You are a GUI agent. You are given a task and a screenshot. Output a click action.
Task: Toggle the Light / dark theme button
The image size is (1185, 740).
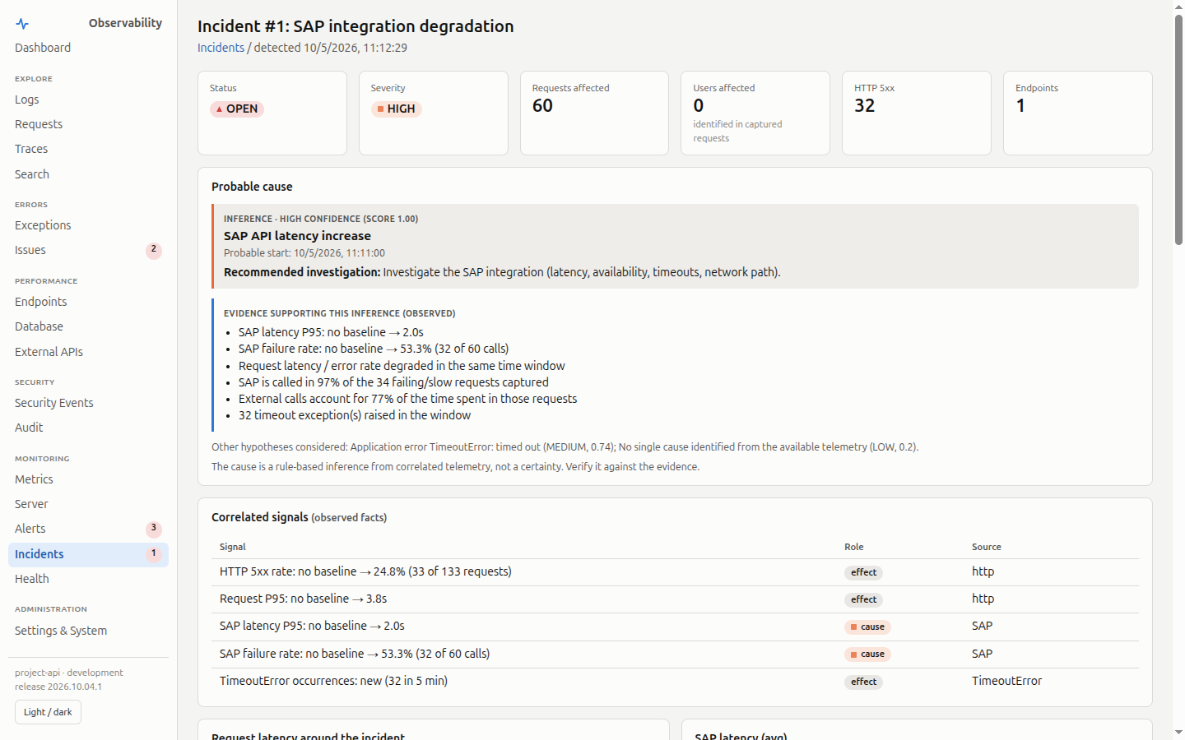click(x=48, y=712)
